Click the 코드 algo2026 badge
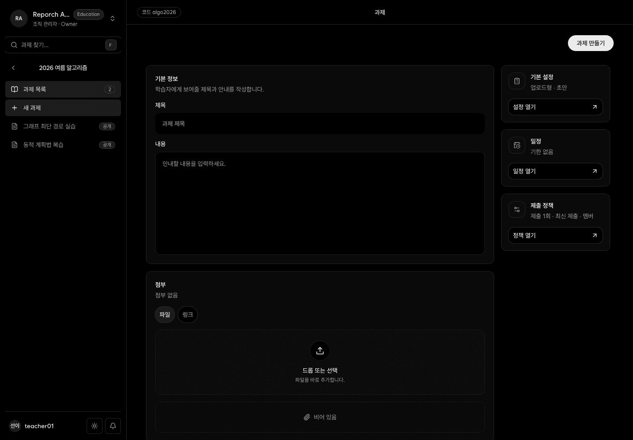 point(159,12)
